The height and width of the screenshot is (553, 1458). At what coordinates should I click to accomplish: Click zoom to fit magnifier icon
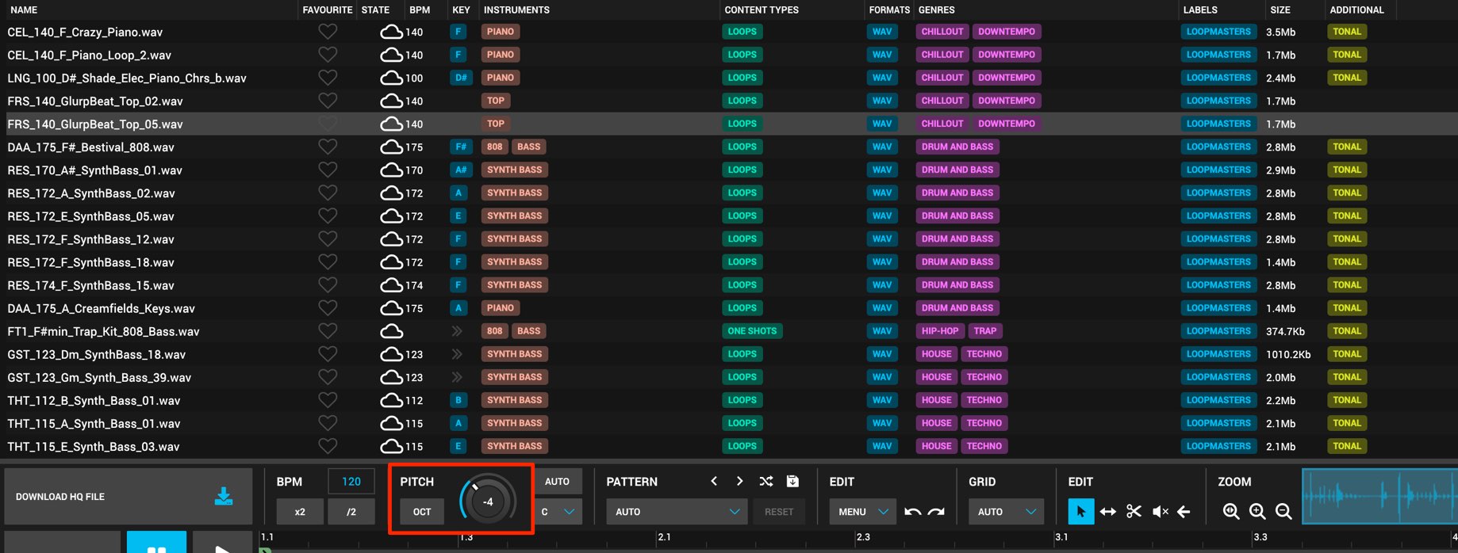click(x=1231, y=512)
